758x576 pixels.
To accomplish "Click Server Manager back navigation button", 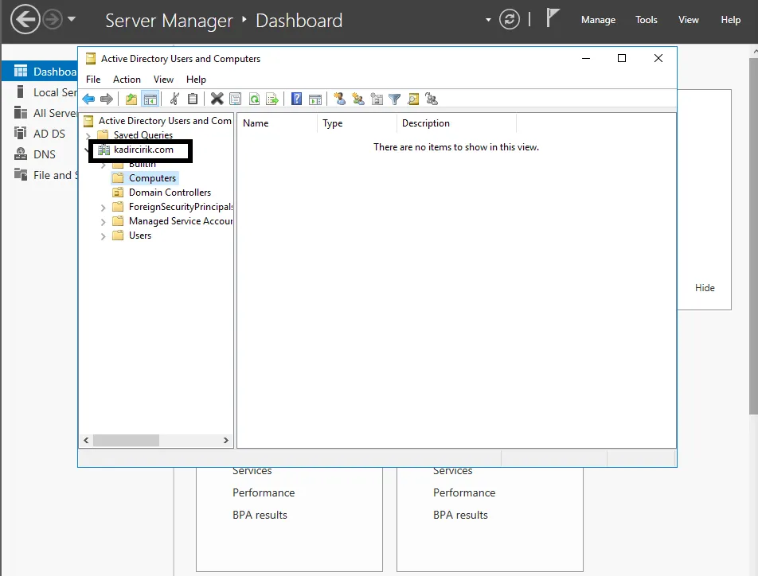I will 25,19.
